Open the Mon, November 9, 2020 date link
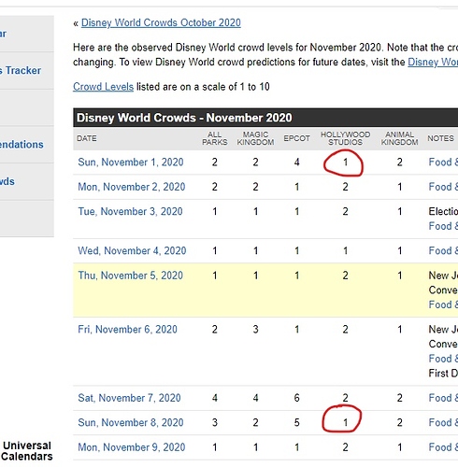This screenshot has height=467, width=458. click(132, 447)
